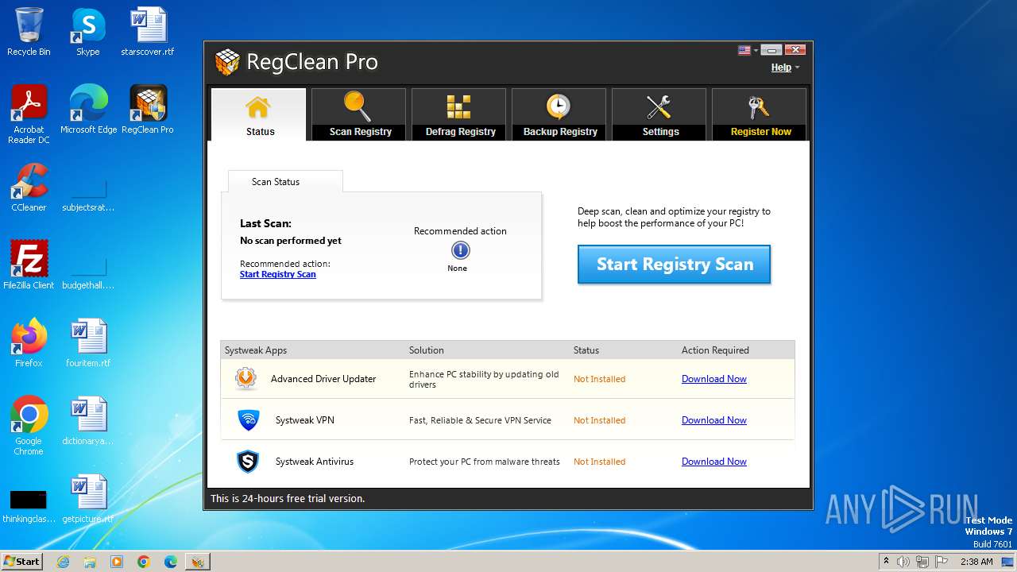Viewport: 1017px width, 572px height.
Task: Click the Action Center flag tray icon
Action: coord(942,562)
